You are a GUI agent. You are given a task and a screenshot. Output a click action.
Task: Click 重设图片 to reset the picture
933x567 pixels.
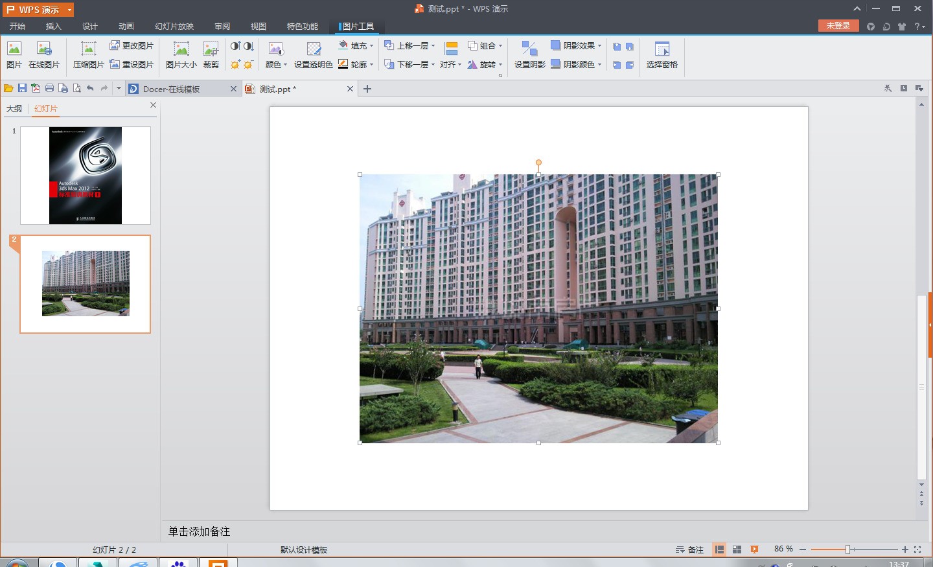[132, 64]
